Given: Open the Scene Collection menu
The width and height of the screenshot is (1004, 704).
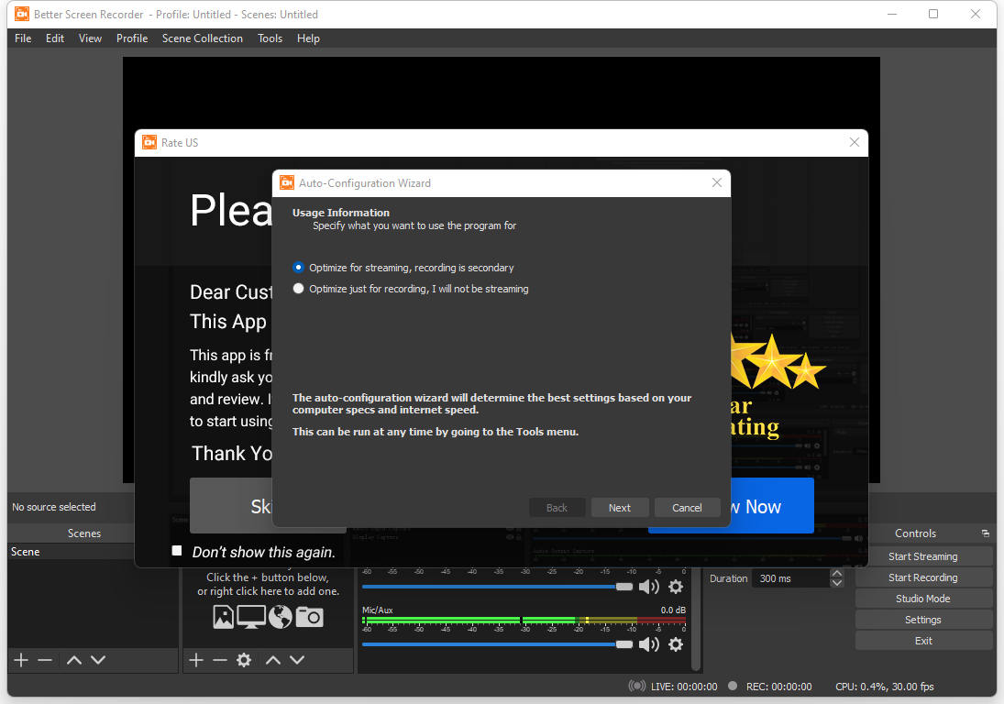Looking at the screenshot, I should coord(202,38).
